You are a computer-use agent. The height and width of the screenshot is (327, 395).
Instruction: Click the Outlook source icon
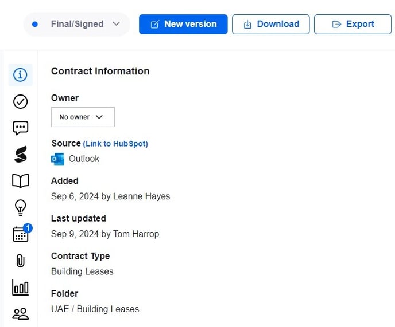(57, 159)
